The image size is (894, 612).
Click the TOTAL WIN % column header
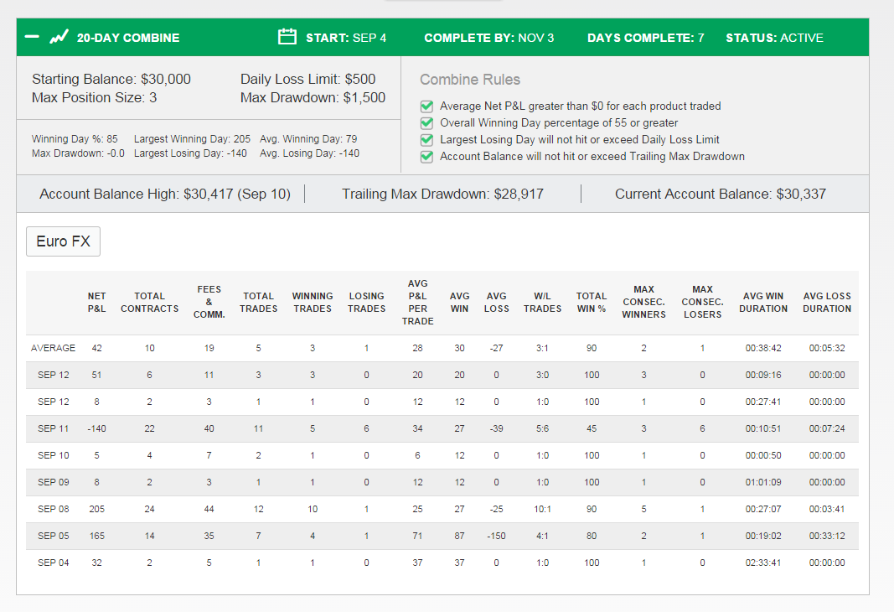point(592,303)
